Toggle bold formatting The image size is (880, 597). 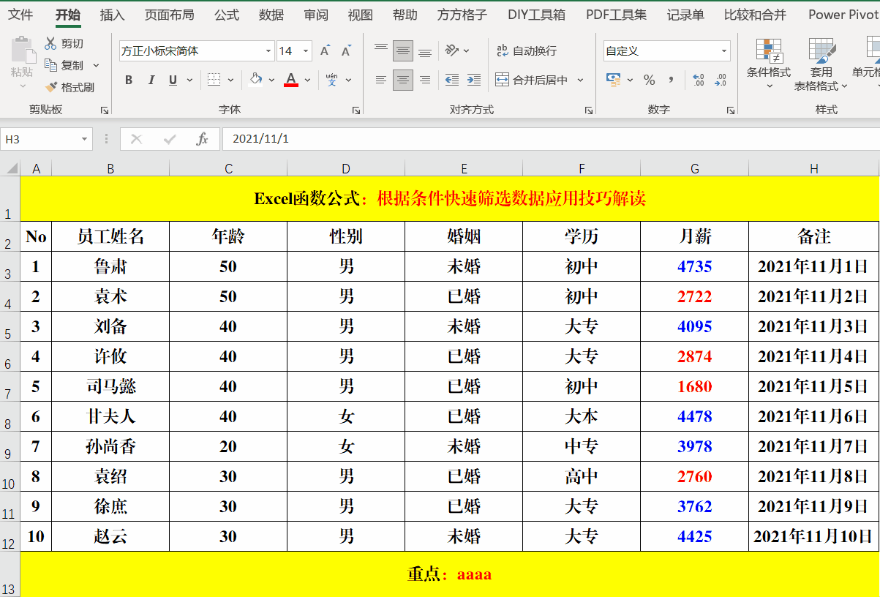(x=129, y=80)
